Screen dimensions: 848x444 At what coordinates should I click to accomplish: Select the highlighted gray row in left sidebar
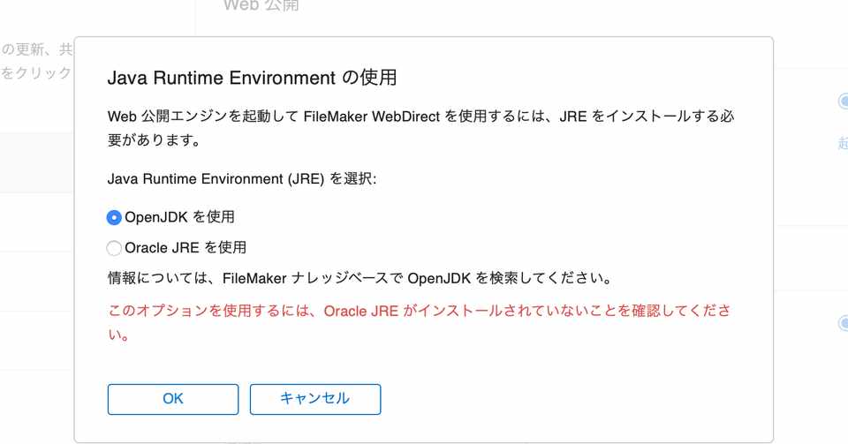tap(37, 162)
